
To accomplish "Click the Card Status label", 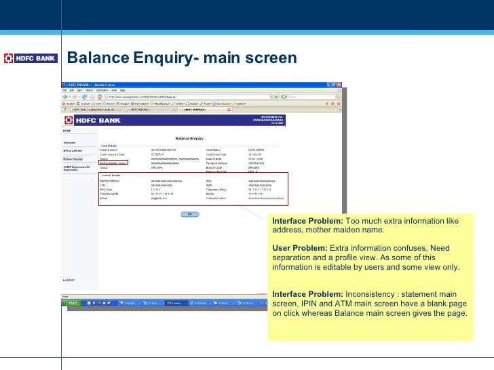I will click(x=213, y=150).
